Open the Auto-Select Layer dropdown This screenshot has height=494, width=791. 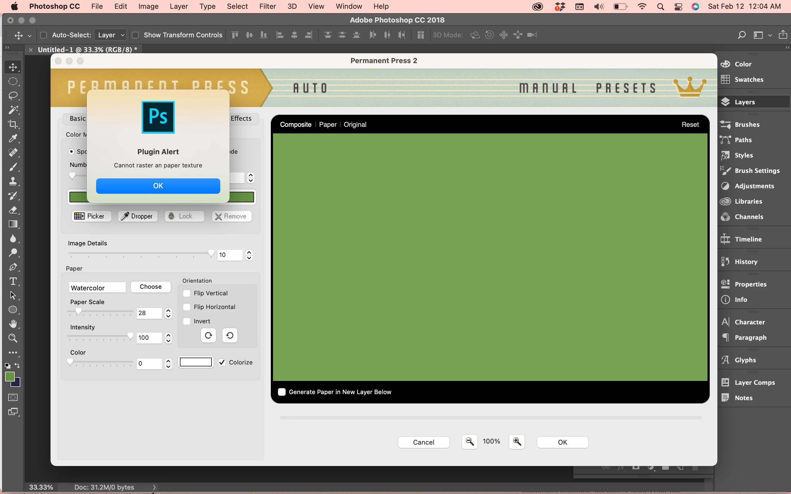point(110,35)
